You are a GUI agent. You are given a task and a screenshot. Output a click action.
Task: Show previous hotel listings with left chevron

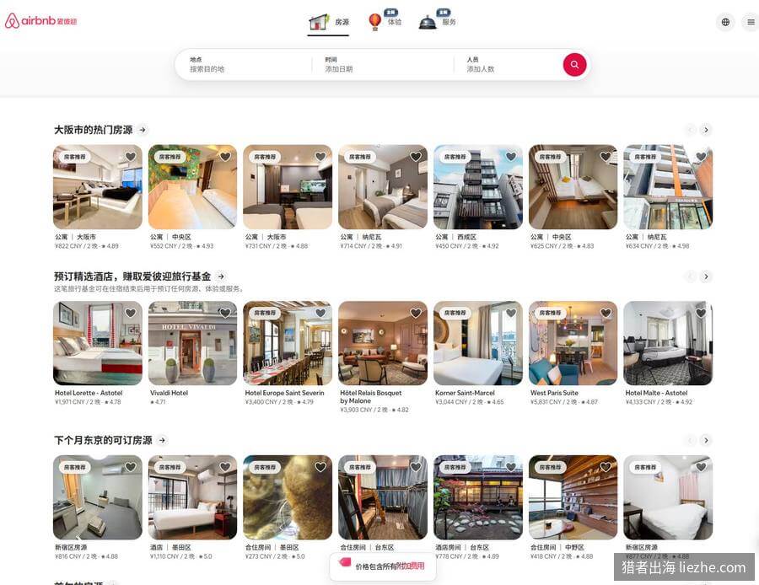pyautogui.click(x=690, y=276)
